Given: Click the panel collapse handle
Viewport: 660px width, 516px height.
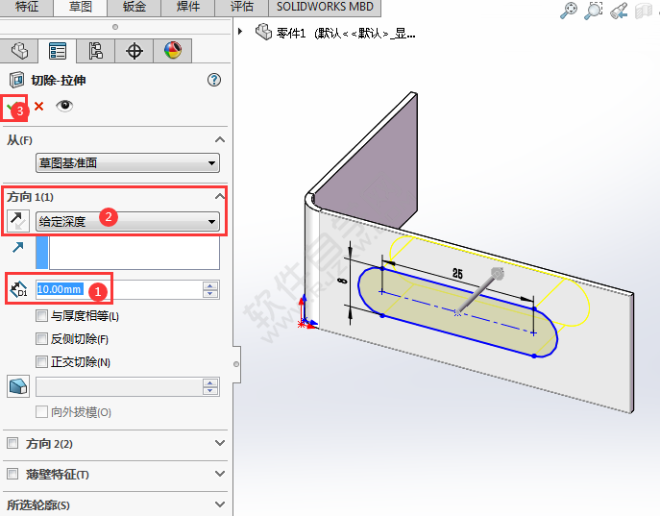Looking at the screenshot, I should pyautogui.click(x=236, y=364).
